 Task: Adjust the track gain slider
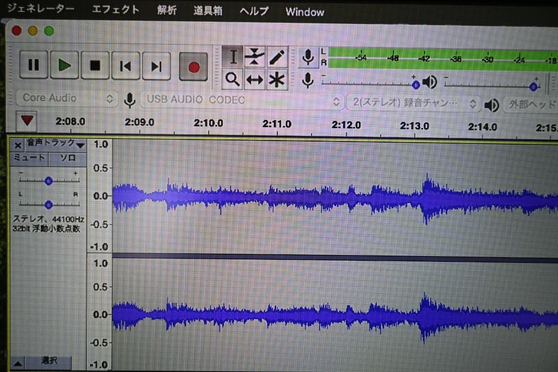49,181
